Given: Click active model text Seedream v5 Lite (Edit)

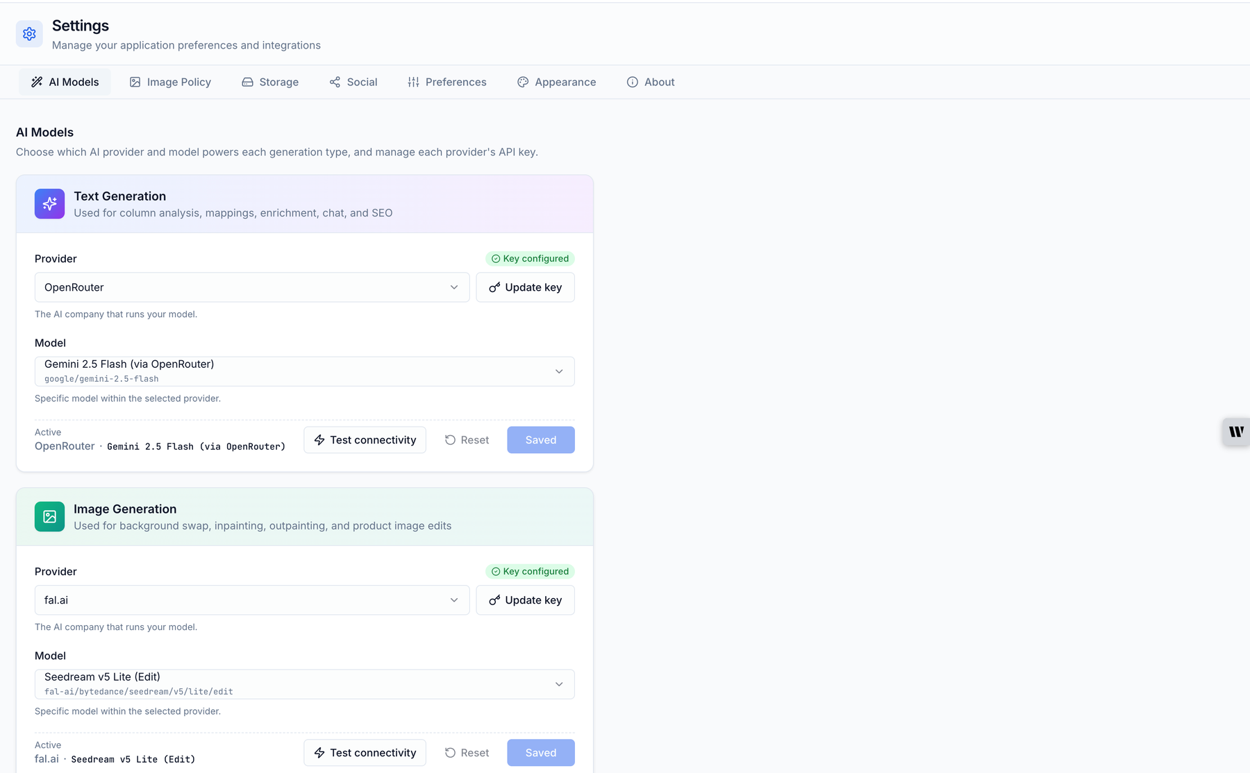Looking at the screenshot, I should 133,760.
